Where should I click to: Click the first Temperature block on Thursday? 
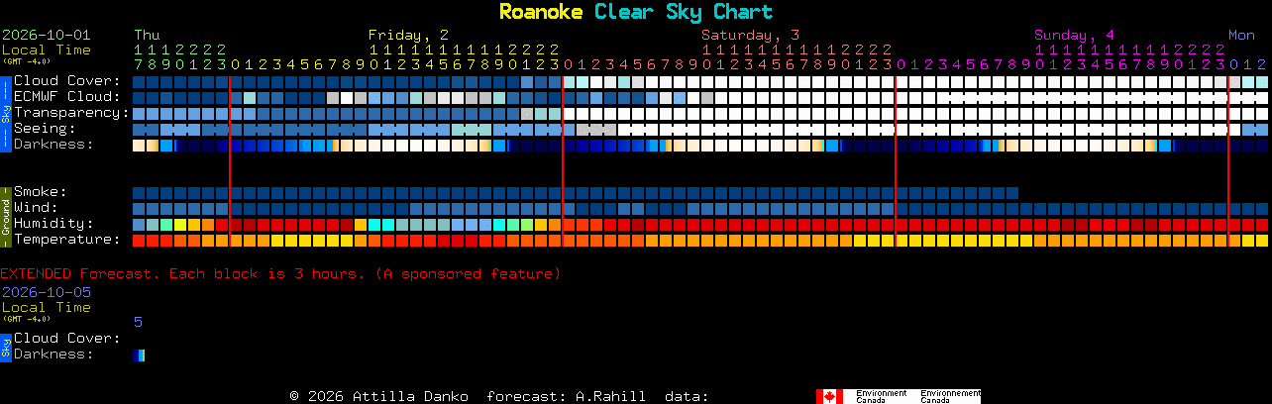pyautogui.click(x=139, y=240)
